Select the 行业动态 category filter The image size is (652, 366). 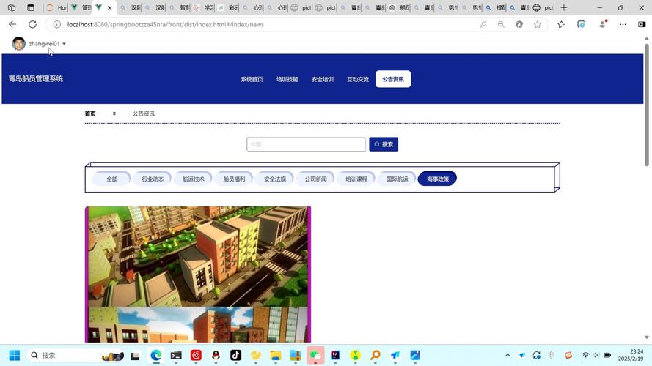153,179
